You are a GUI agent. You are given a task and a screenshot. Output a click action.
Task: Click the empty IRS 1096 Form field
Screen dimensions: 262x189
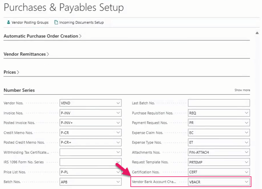point(90,162)
